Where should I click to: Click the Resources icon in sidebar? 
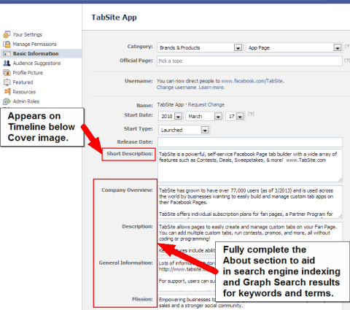(x=7, y=92)
